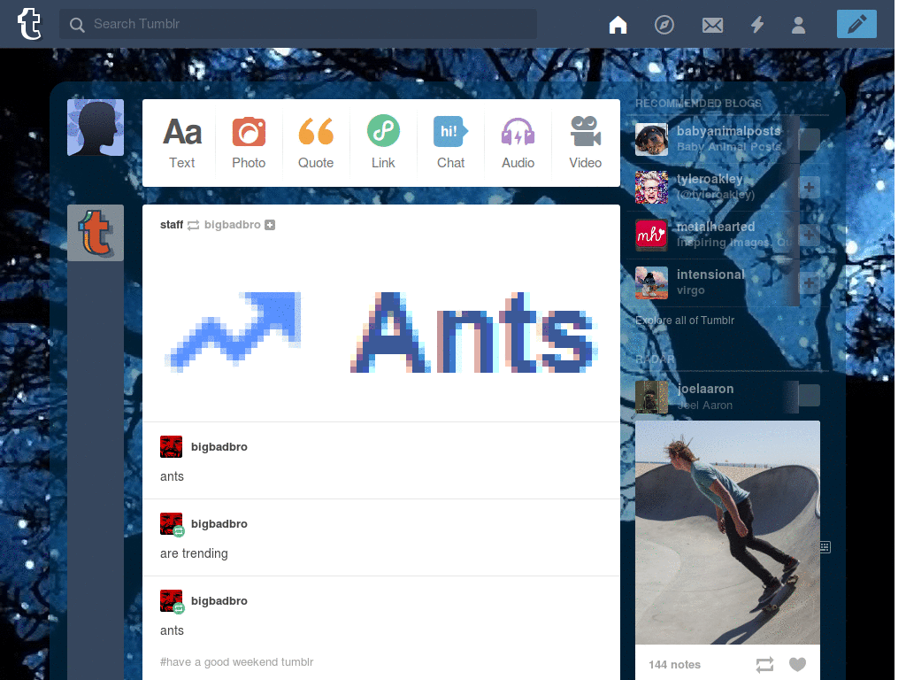The width and height of the screenshot is (906, 680).
Task: Open bigbadbro above the last 'ants'
Action: tap(219, 601)
